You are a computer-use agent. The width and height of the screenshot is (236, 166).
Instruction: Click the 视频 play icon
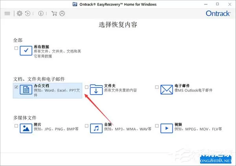click(166, 128)
